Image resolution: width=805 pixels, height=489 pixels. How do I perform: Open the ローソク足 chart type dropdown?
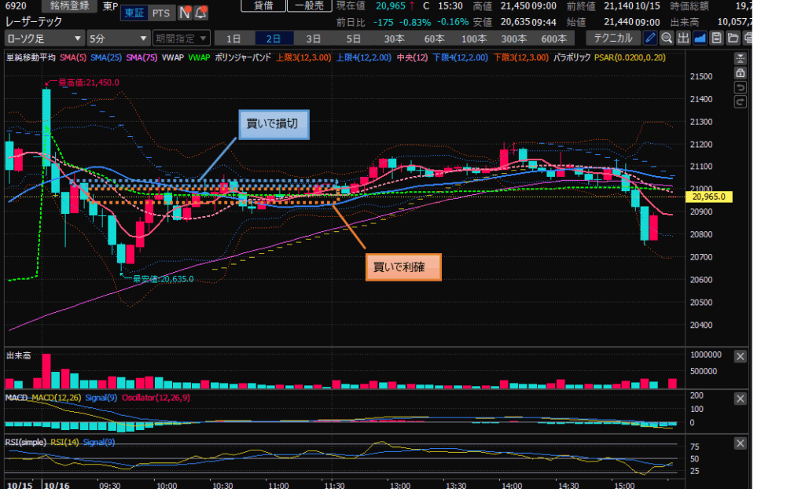pos(44,38)
